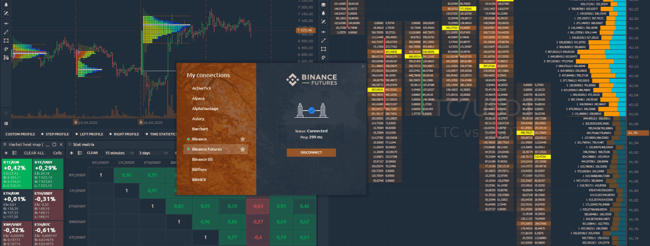Select the horizontal line tool in left chart toolbar
This screenshot has height=246, width=650.
click(6, 24)
